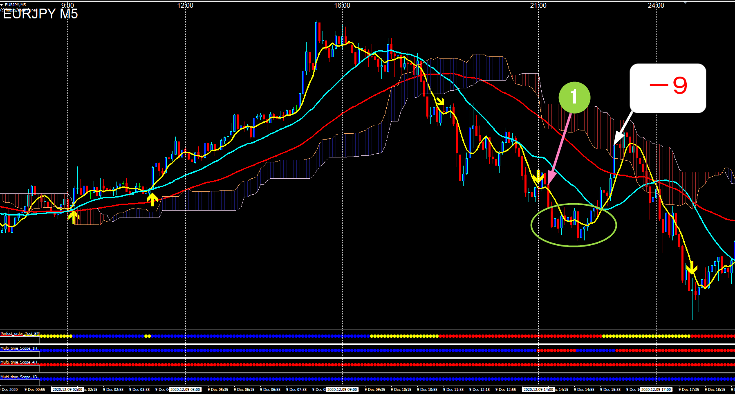This screenshot has height=395, width=735.
Task: Select the 16:00 time label at the top
Action: click(342, 5)
